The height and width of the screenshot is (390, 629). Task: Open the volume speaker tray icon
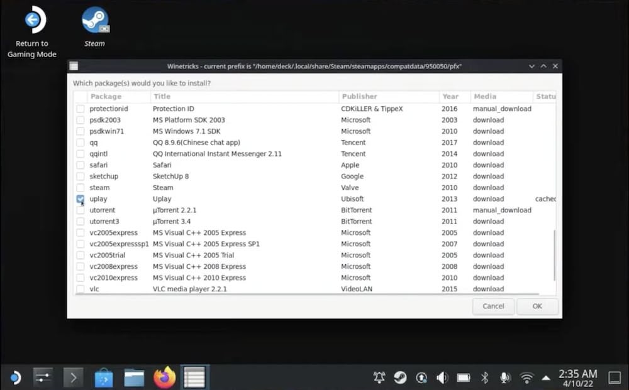point(442,377)
